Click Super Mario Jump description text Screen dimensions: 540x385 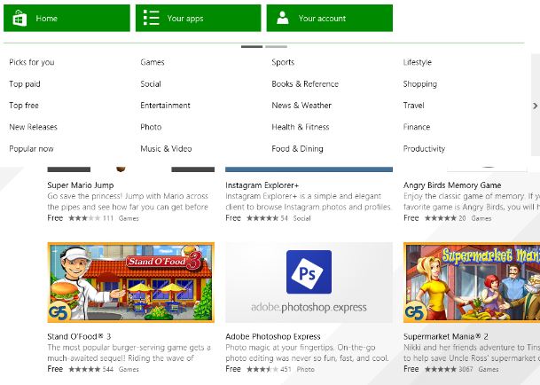click(128, 201)
